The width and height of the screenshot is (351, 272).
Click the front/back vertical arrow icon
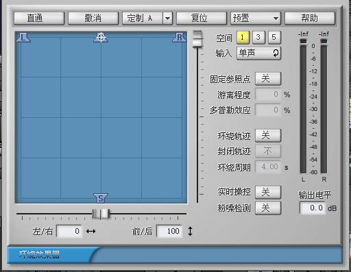point(190,231)
